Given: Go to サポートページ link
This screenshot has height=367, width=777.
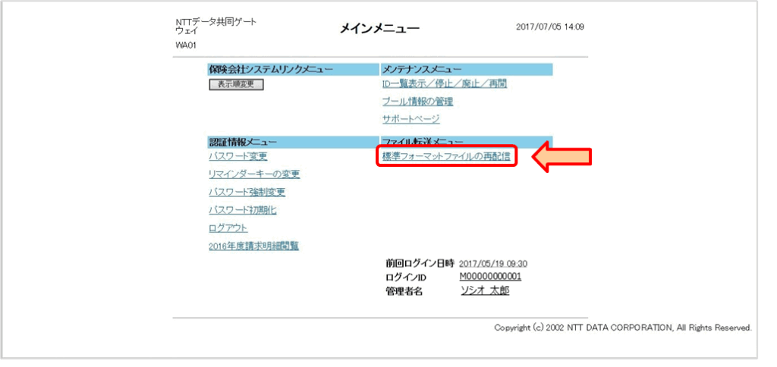Looking at the screenshot, I should pos(411,119).
